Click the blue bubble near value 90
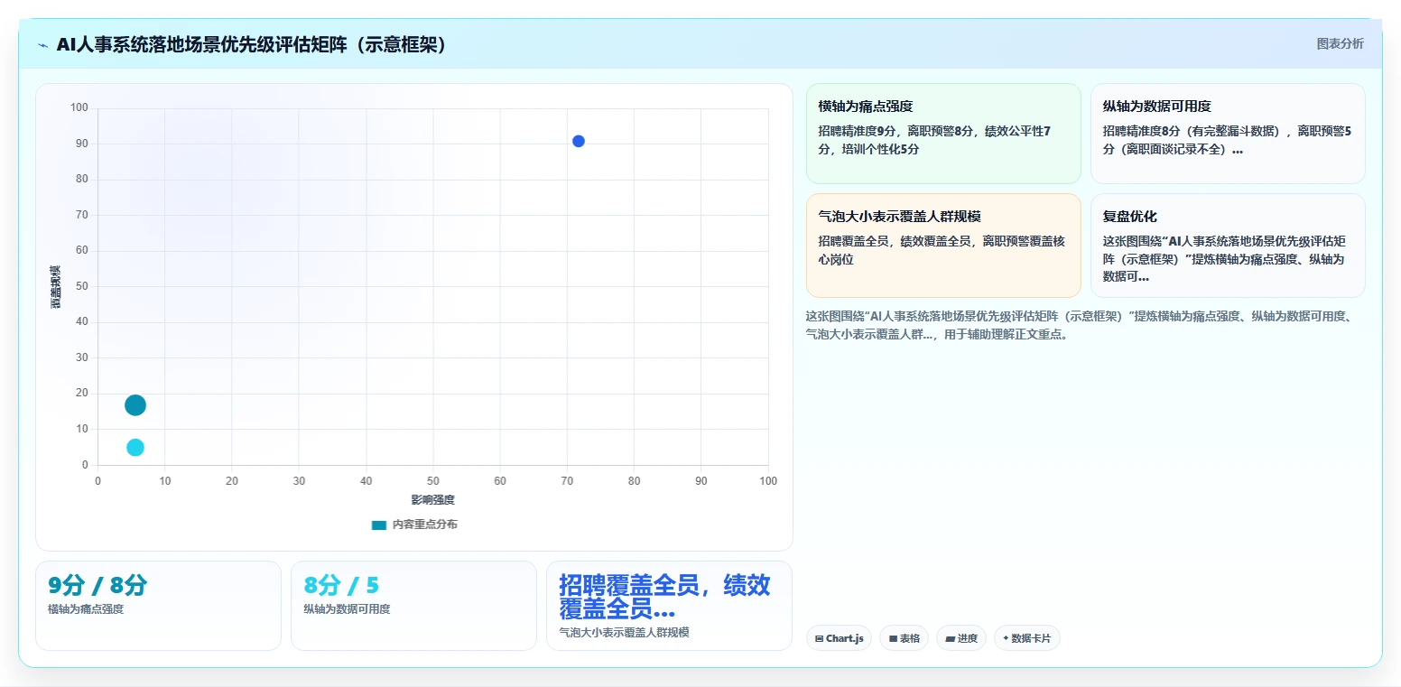The width and height of the screenshot is (1401, 687). tap(579, 141)
